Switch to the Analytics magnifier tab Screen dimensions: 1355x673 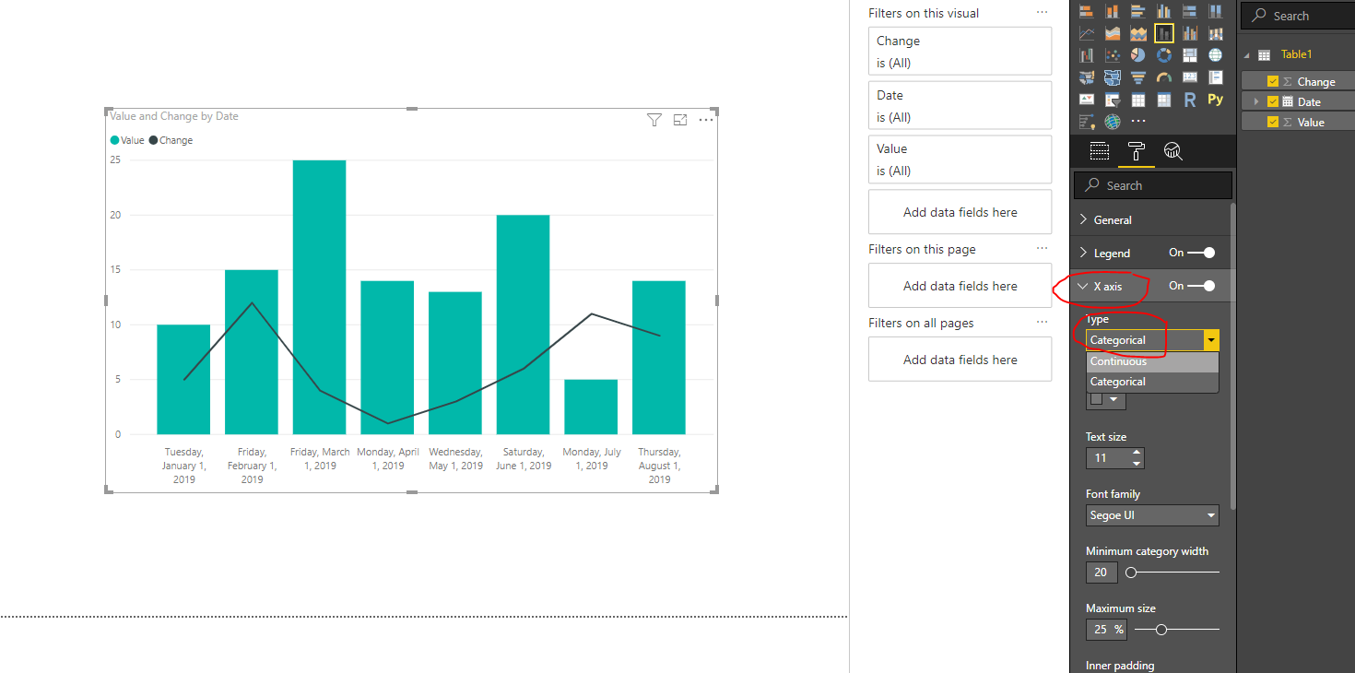pos(1172,152)
